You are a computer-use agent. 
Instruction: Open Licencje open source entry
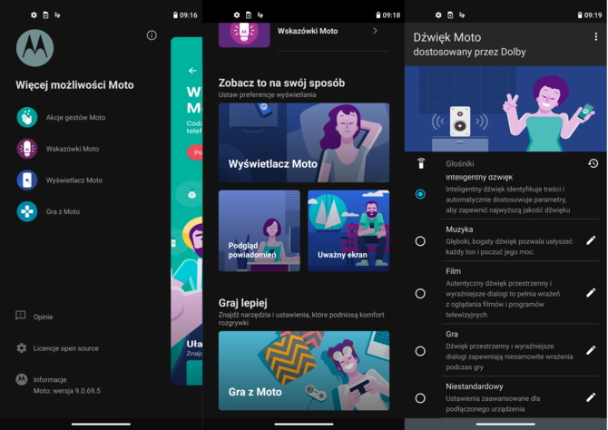tap(66, 348)
